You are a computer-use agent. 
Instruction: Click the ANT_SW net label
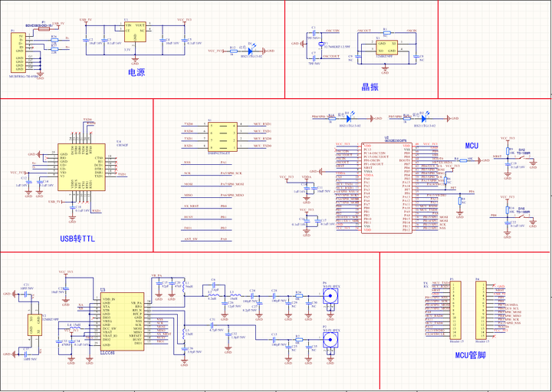point(191,239)
